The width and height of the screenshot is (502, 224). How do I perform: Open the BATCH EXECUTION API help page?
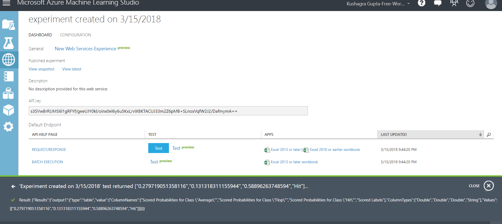[47, 162]
